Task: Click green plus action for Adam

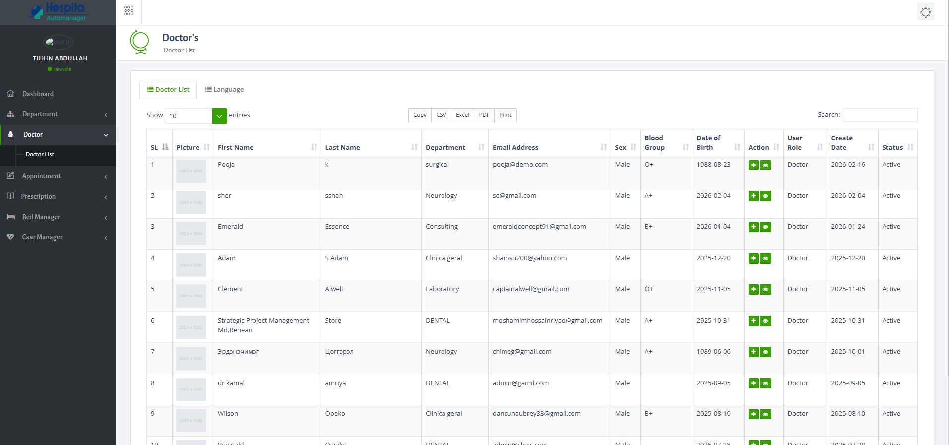Action: (754, 259)
